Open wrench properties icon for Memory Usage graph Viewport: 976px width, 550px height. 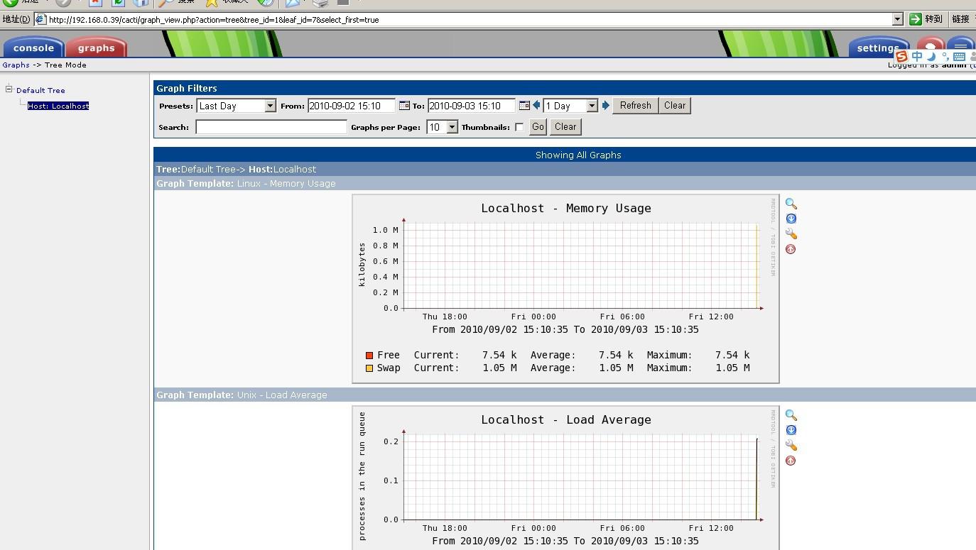coord(791,234)
